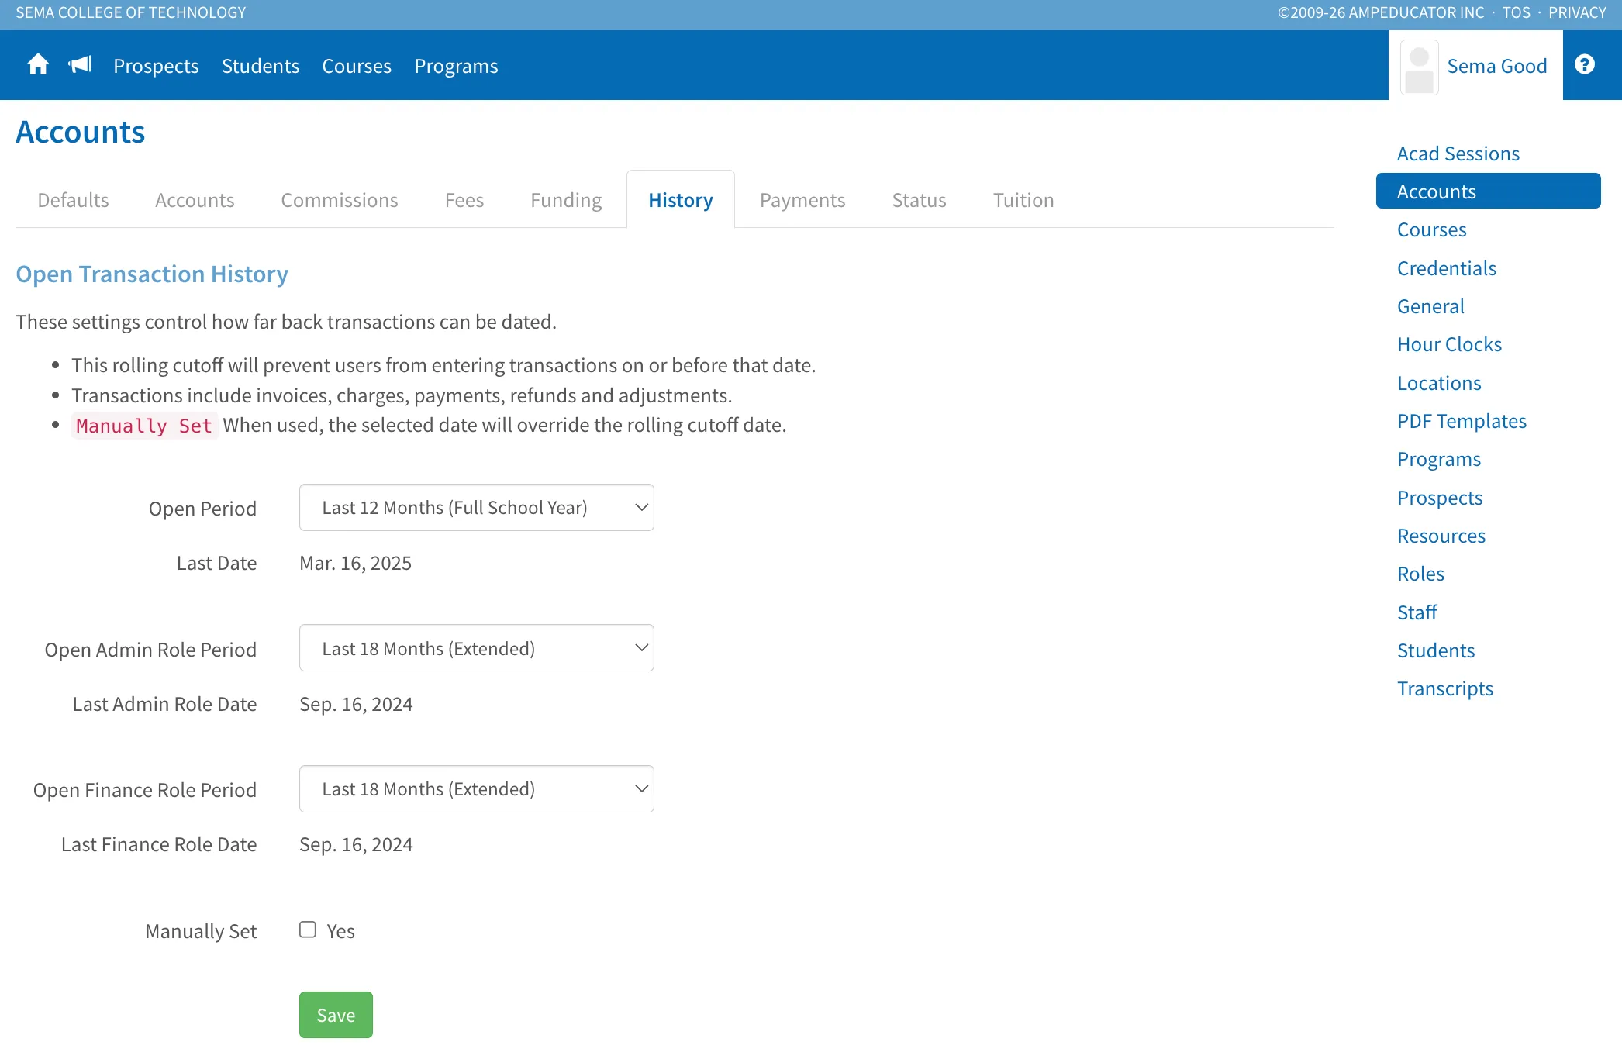Open the Tuition tab
This screenshot has width=1622, height=1059.
tap(1023, 200)
